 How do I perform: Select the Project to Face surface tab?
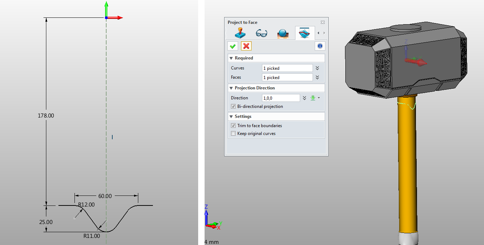point(305,33)
